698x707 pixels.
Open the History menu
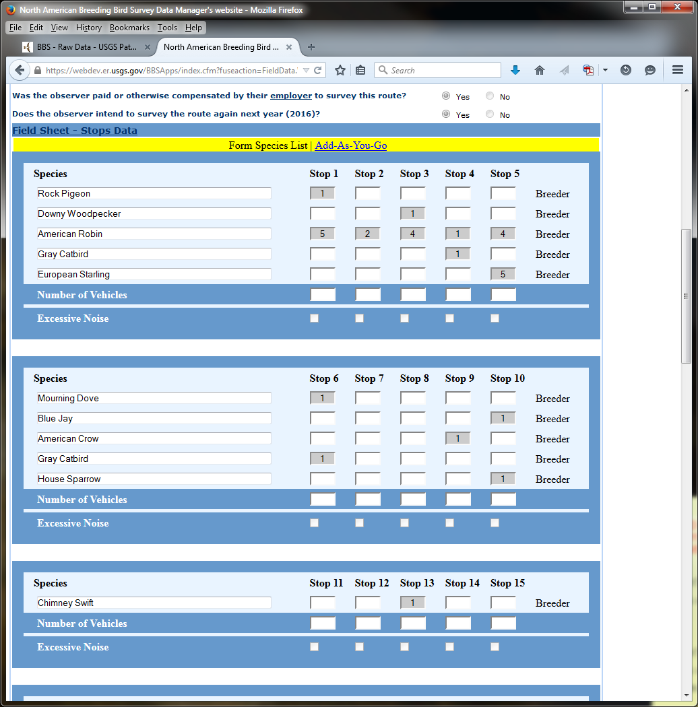click(88, 28)
